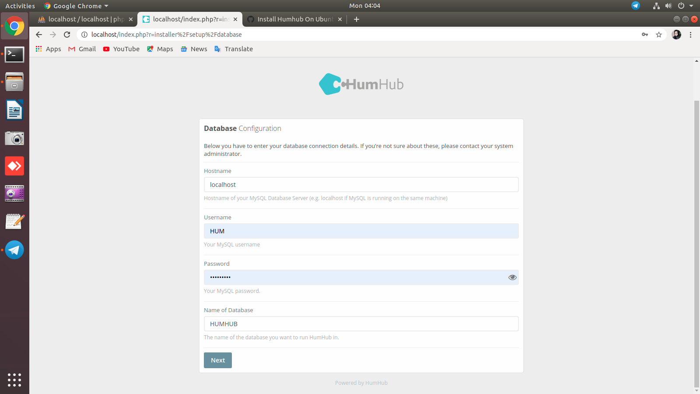Open the Files manager dock icon

[14, 82]
